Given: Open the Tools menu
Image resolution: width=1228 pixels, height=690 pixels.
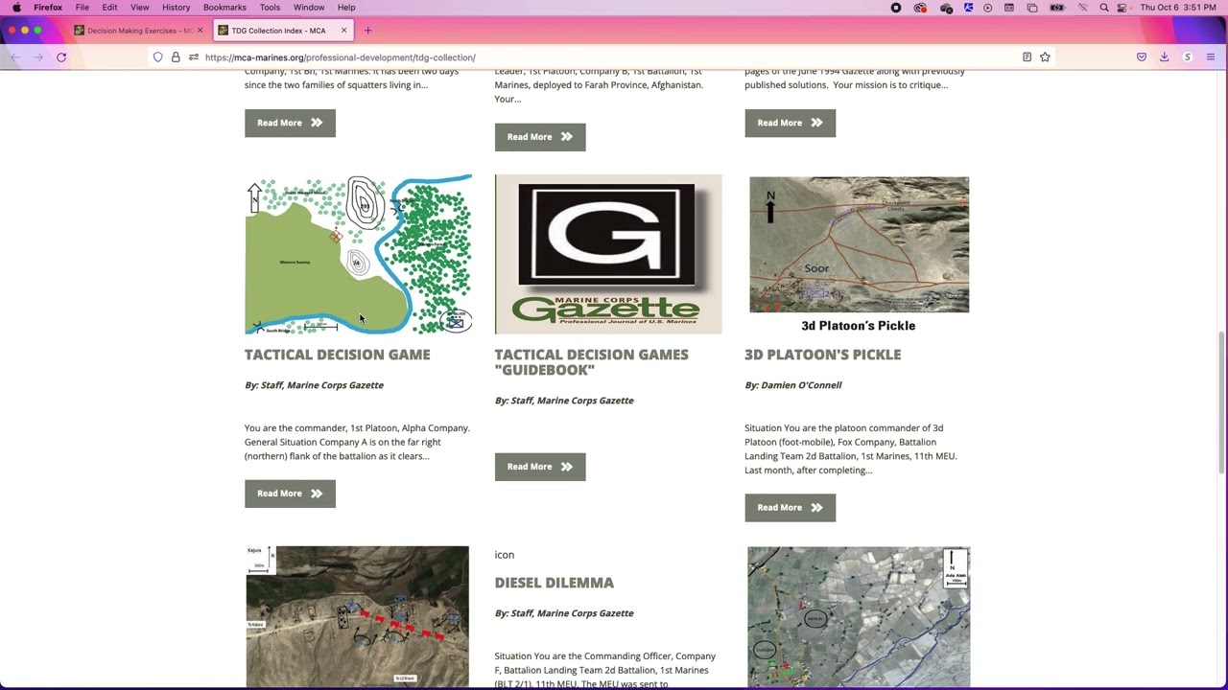Looking at the screenshot, I should coord(271,8).
